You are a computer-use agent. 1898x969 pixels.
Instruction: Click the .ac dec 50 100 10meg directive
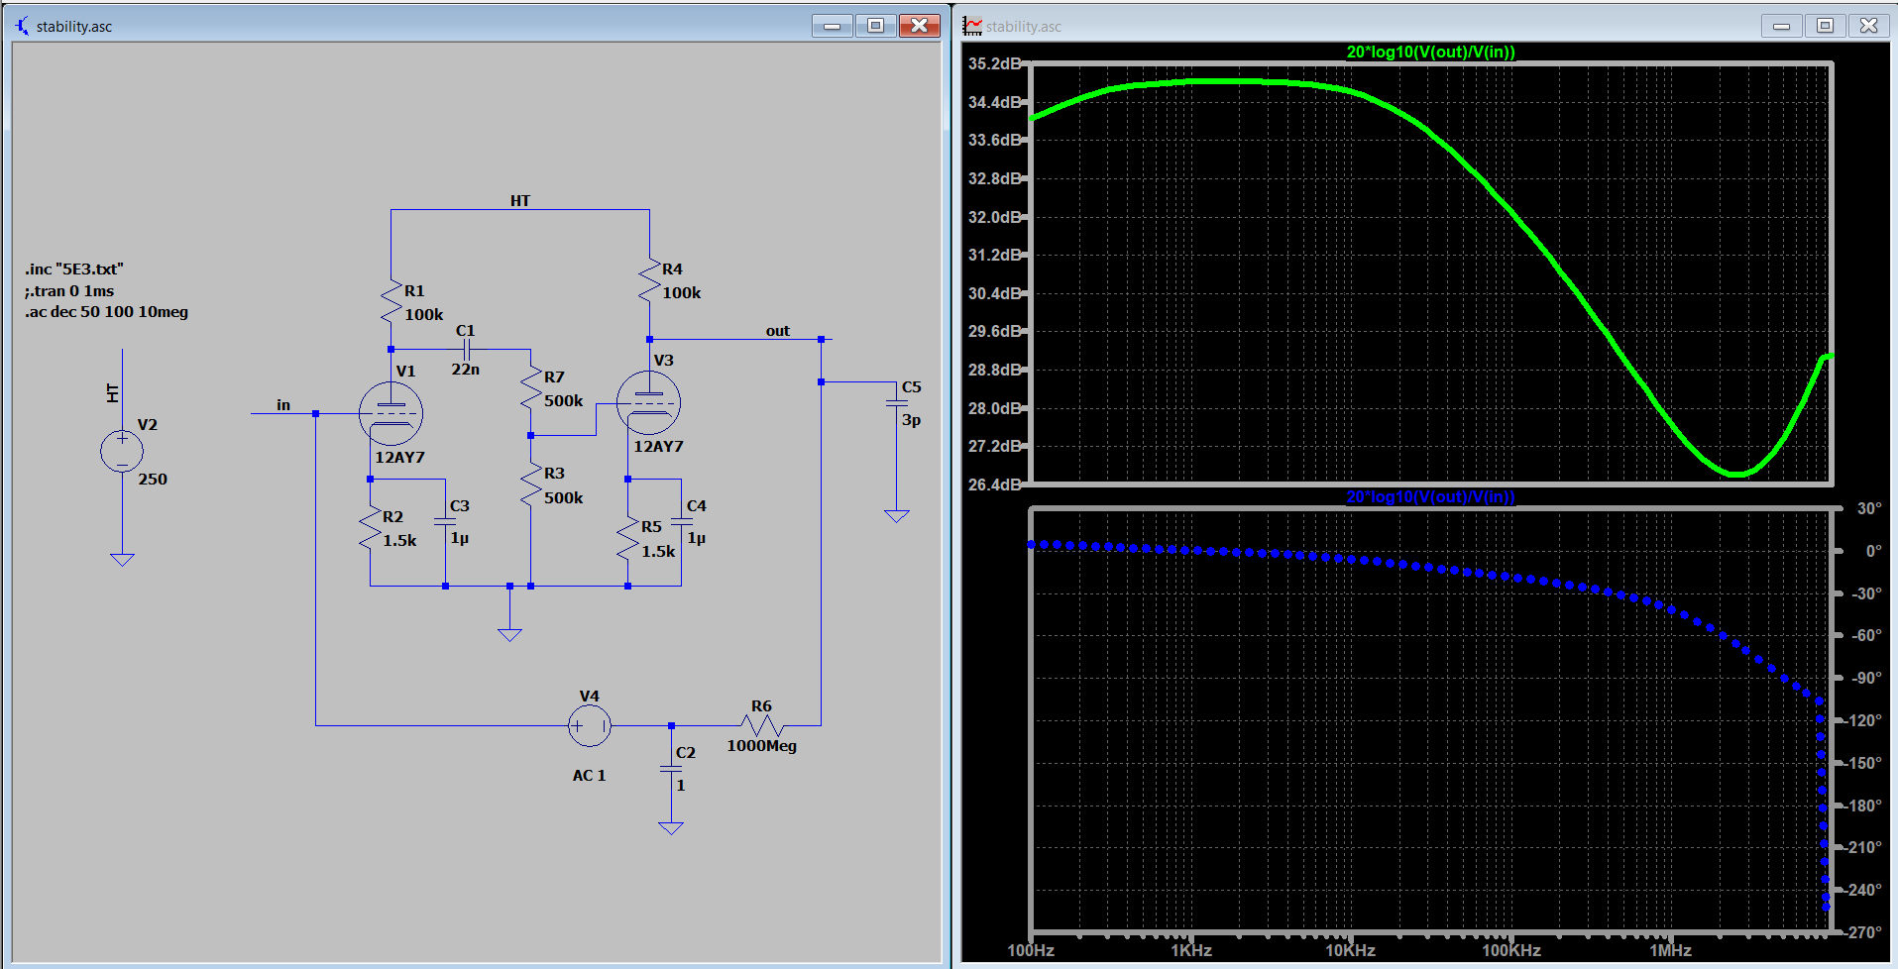pyautogui.click(x=107, y=312)
